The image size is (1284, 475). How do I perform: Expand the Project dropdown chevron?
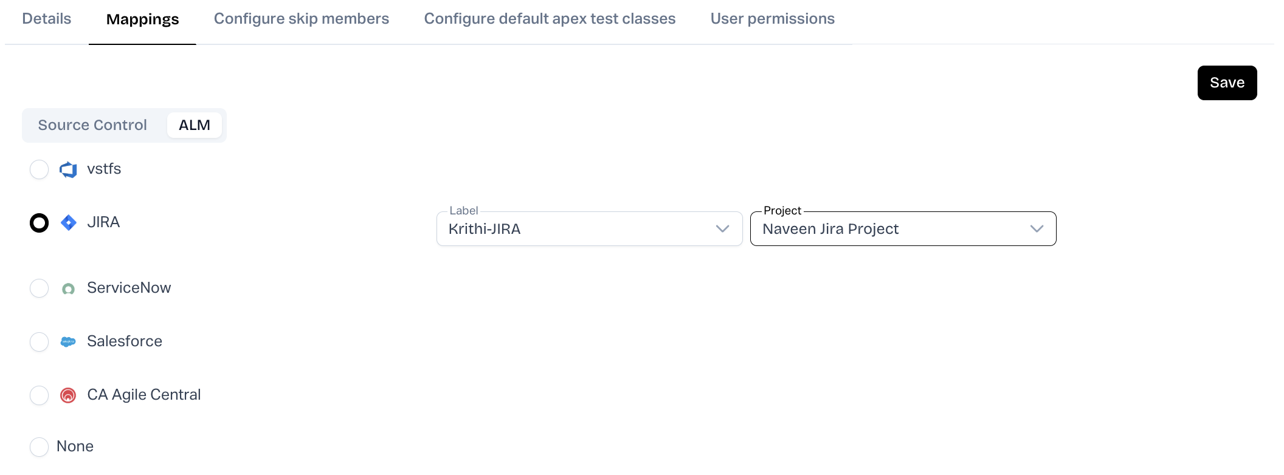coord(1037,229)
